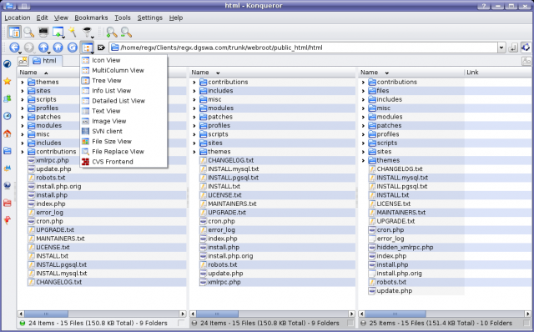This screenshot has width=534, height=332.
Task: Click the middle pane horizontal scrollbar thumb
Action: click(217, 314)
